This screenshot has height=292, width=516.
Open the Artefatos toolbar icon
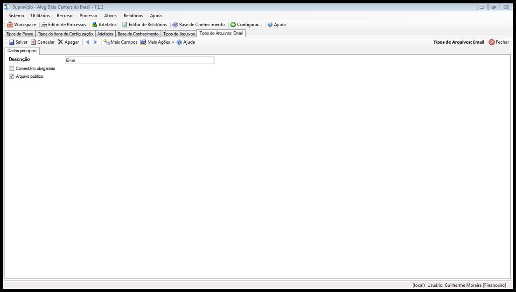(104, 24)
